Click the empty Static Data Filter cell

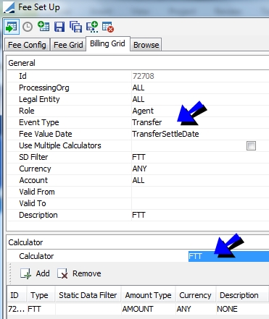tap(88, 309)
